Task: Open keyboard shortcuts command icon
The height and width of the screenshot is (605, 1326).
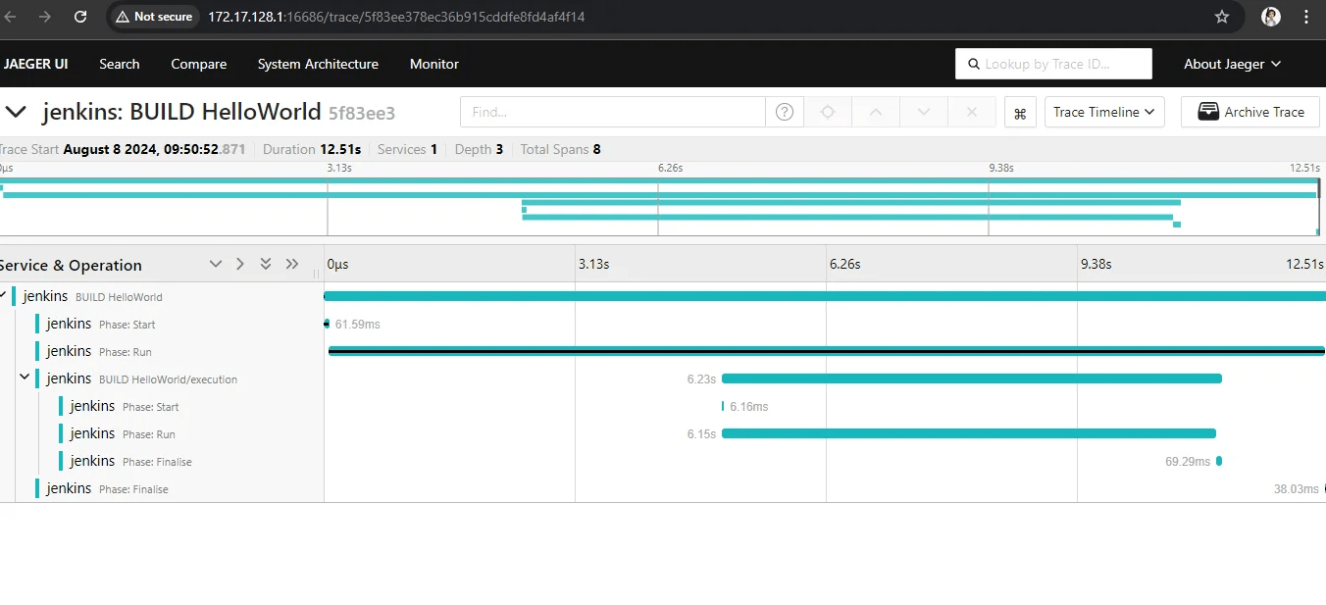Action: click(1020, 113)
